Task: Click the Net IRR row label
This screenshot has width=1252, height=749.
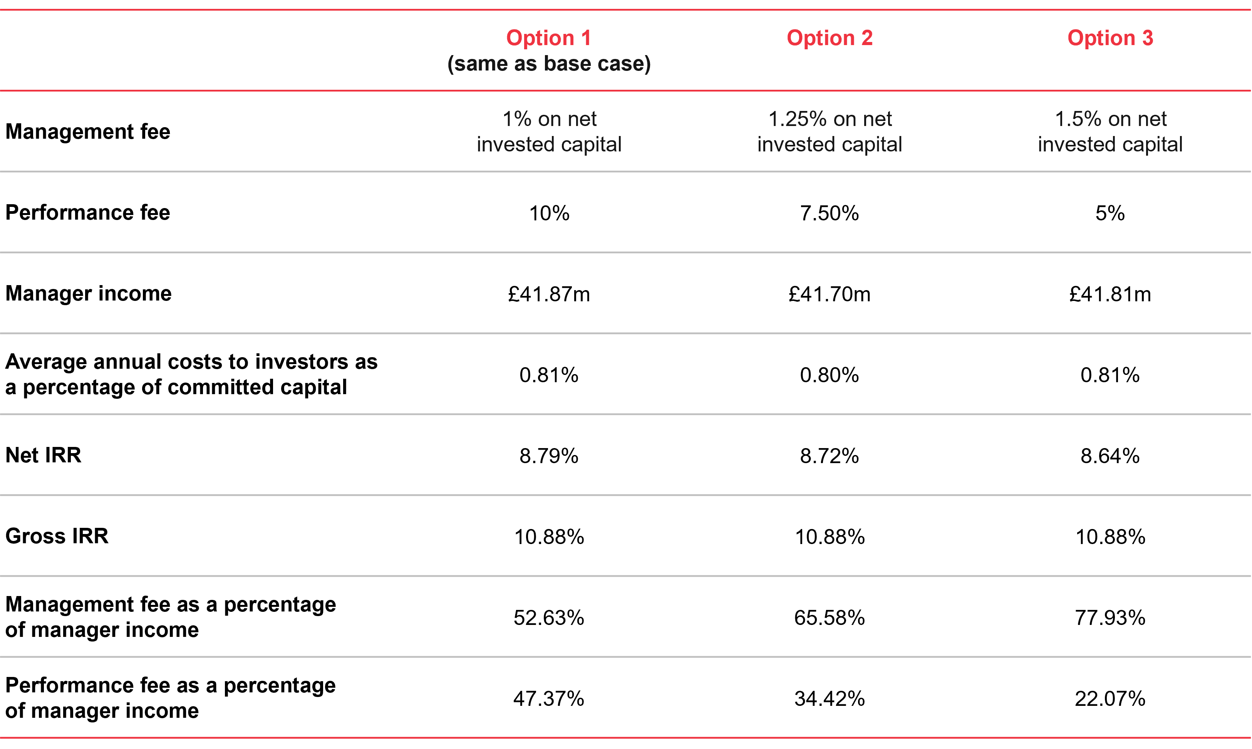Action: point(44,455)
